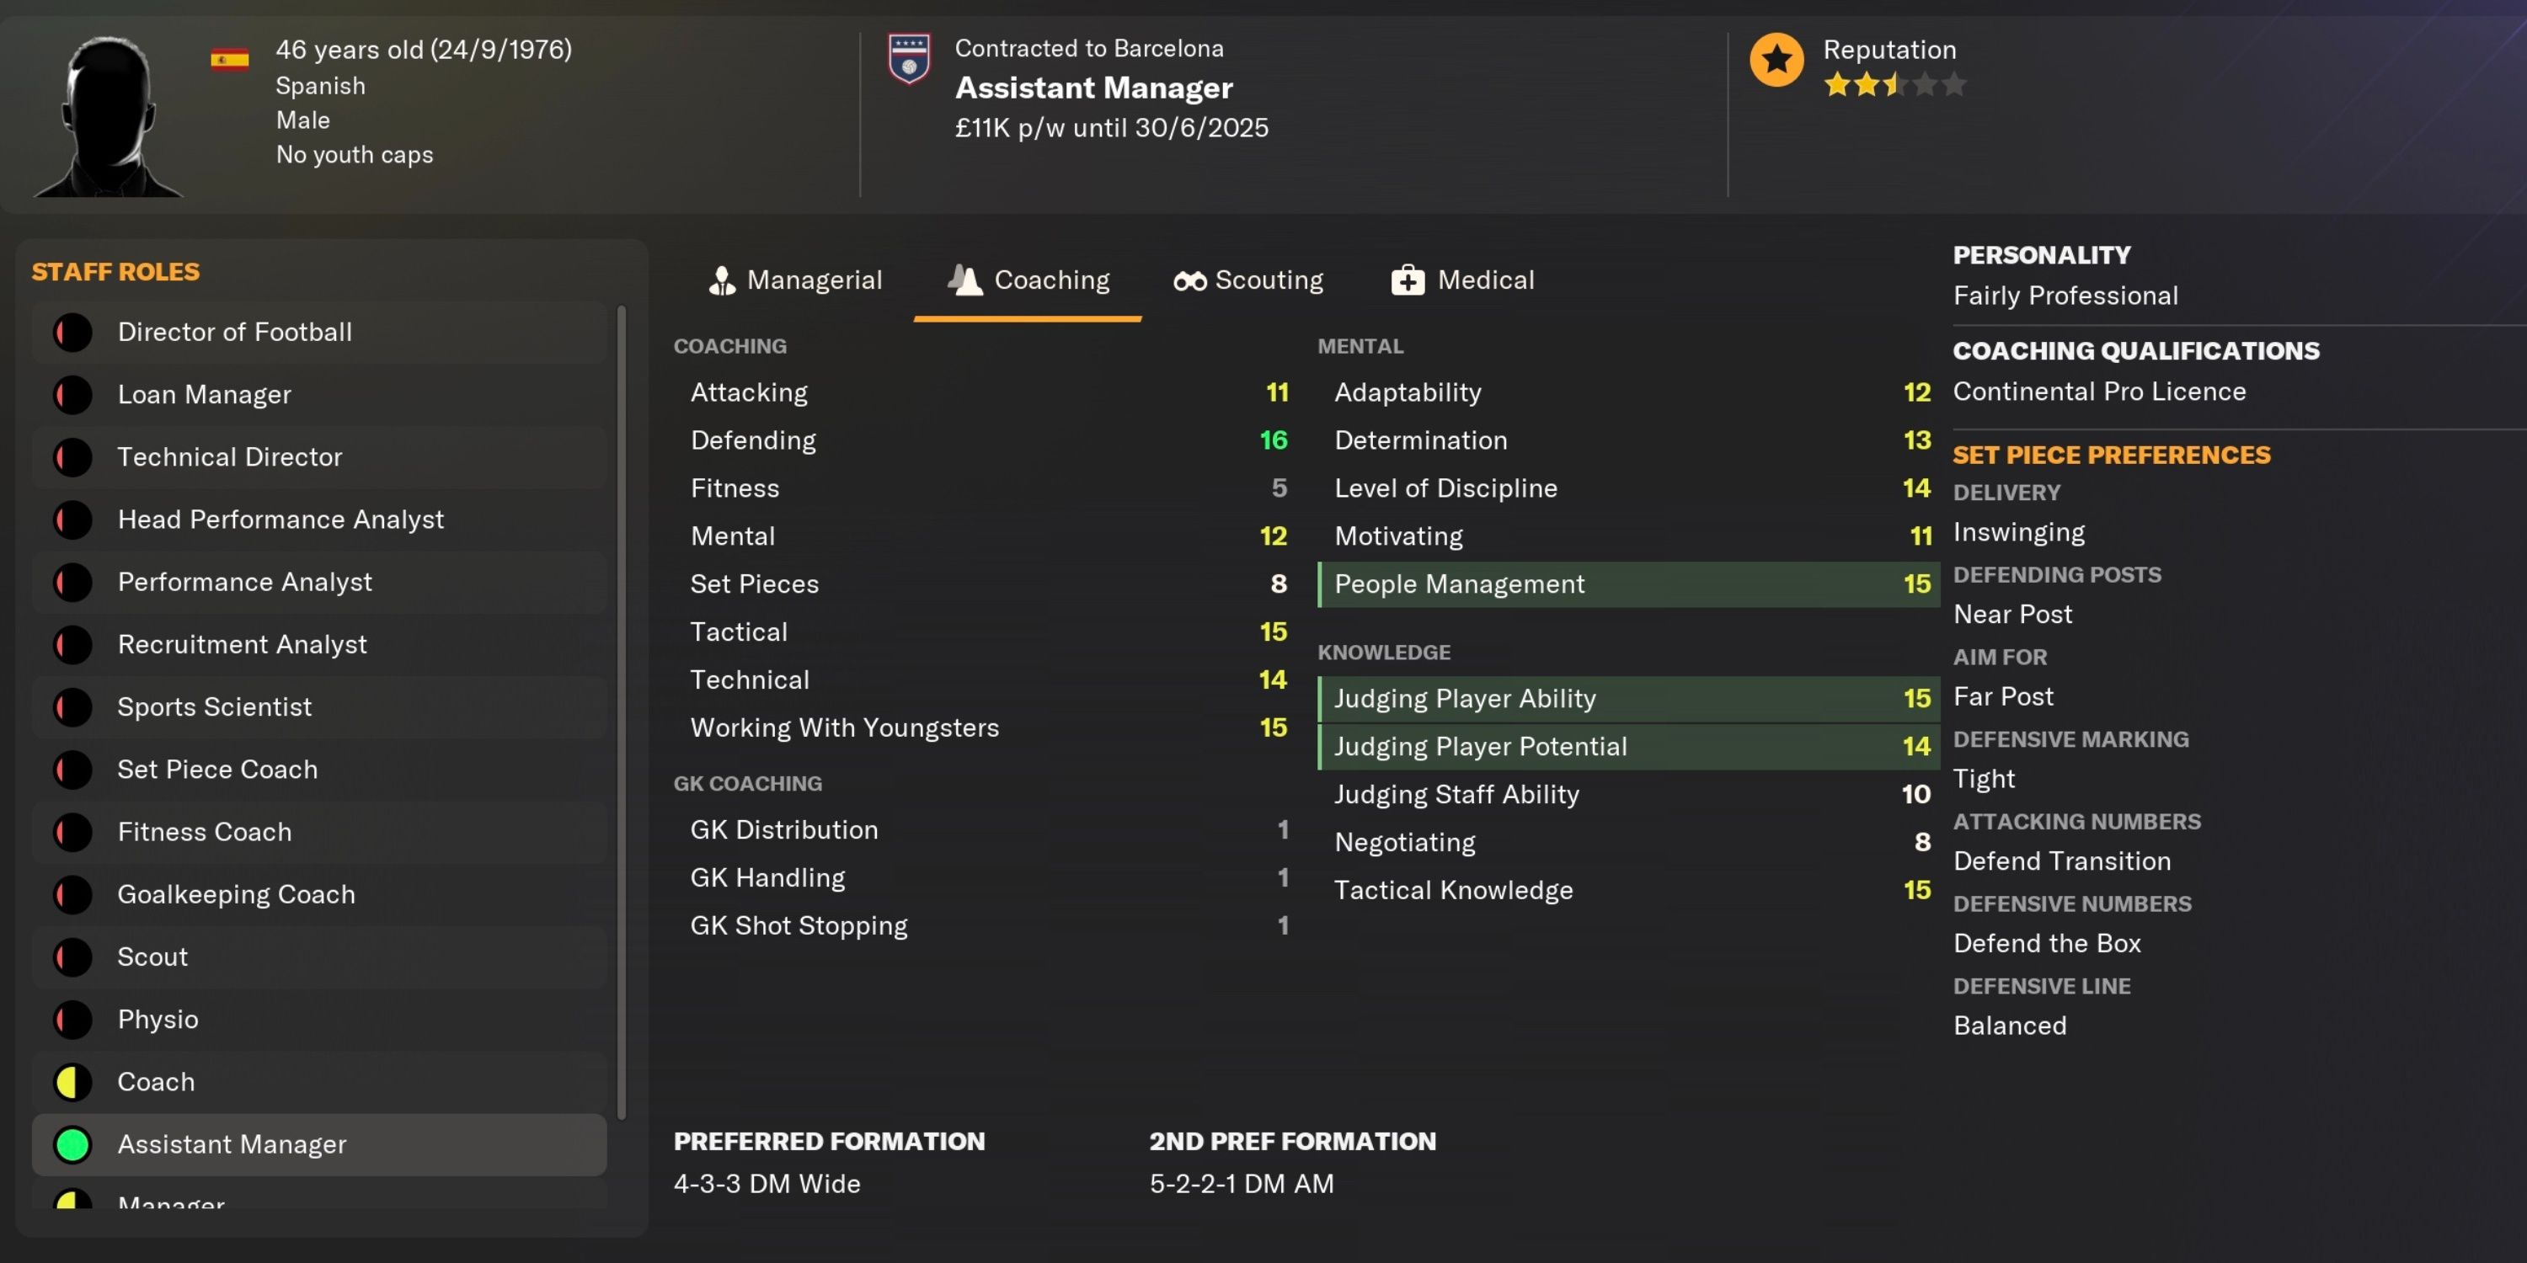The height and width of the screenshot is (1263, 2527).
Task: Click the People Management attribute row
Action: pos(1627,584)
